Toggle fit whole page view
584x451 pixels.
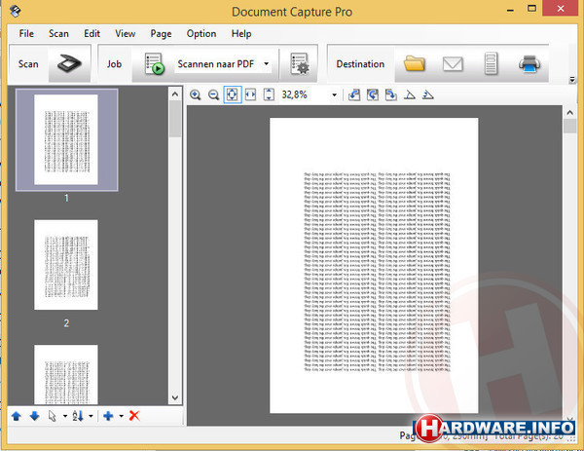click(x=232, y=94)
